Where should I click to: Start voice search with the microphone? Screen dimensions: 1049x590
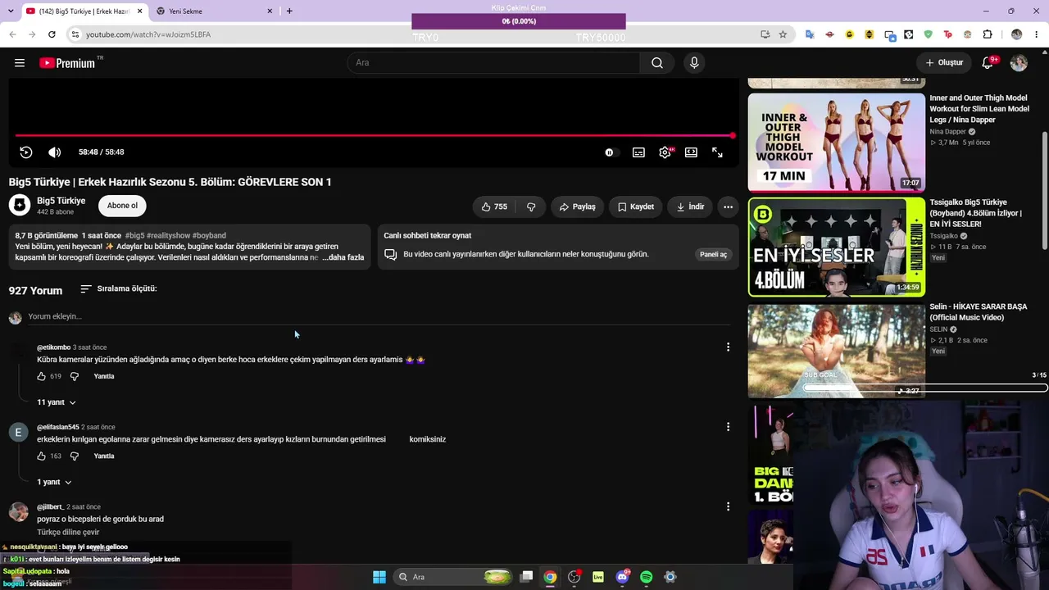694,63
